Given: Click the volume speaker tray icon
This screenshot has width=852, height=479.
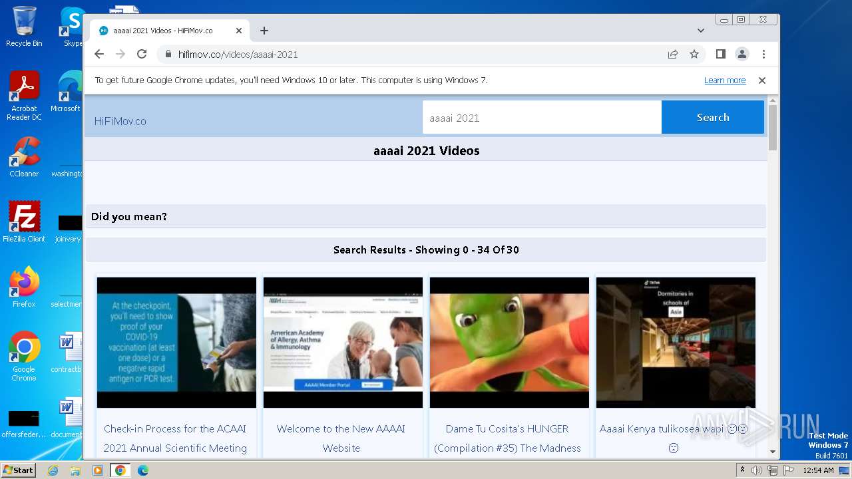Looking at the screenshot, I should pos(757,470).
